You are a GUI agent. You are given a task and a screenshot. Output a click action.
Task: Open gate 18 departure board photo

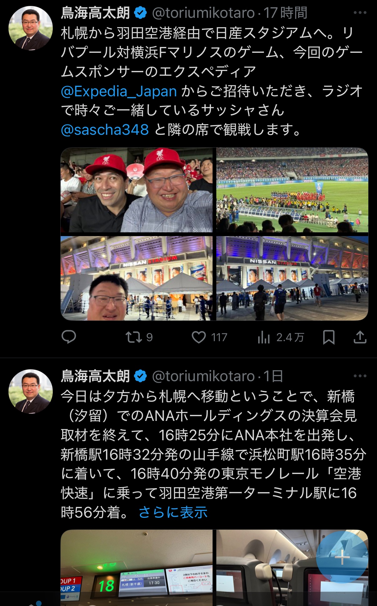pos(137,568)
